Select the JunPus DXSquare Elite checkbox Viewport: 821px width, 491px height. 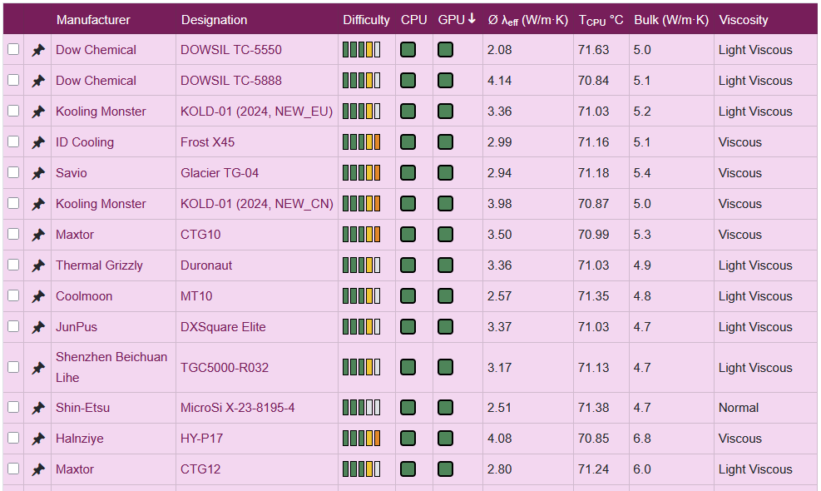point(13,326)
